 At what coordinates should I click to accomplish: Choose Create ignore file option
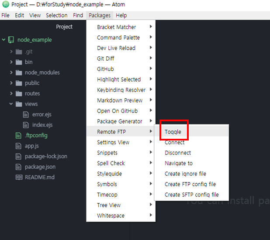coord(191,174)
